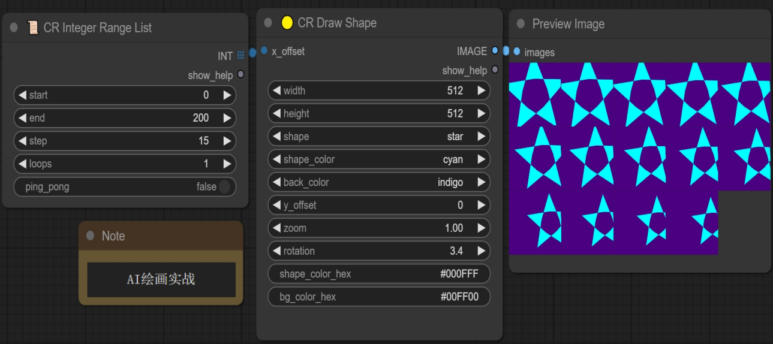Decrease the end value
Image resolution: width=773 pixels, height=344 pixels.
click(23, 118)
